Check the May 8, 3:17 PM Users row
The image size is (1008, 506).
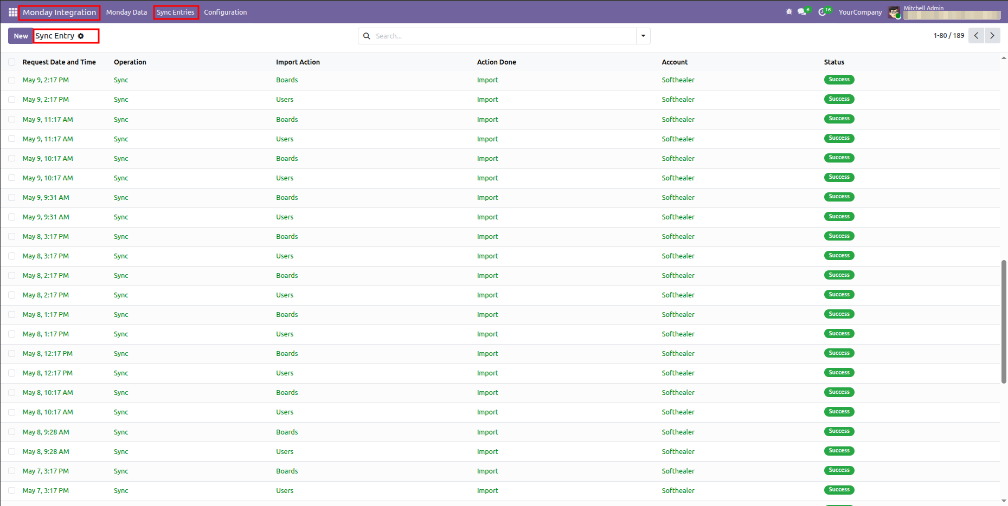12,256
